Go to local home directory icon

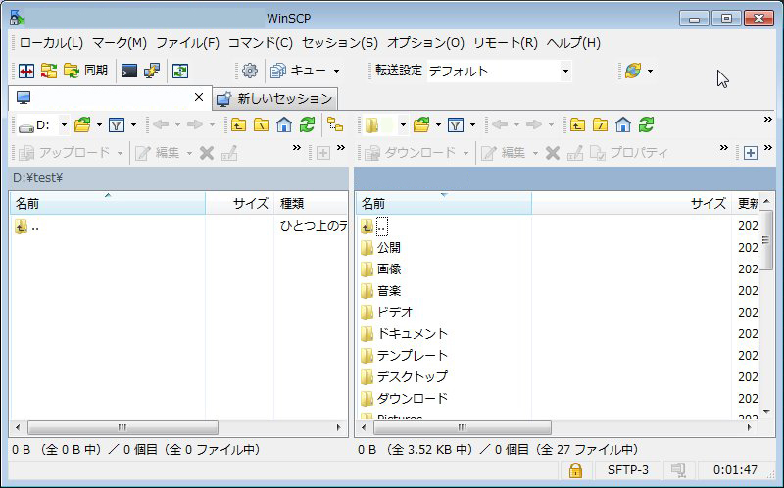[x=284, y=125]
